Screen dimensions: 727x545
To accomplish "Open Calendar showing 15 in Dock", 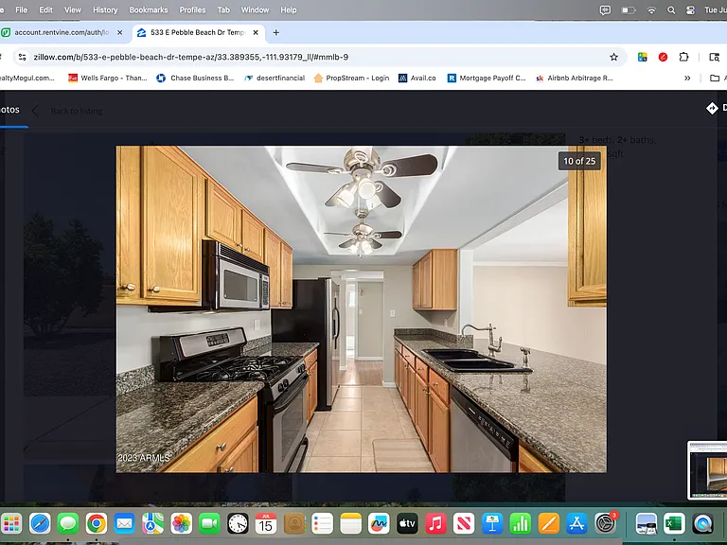I will (266, 523).
